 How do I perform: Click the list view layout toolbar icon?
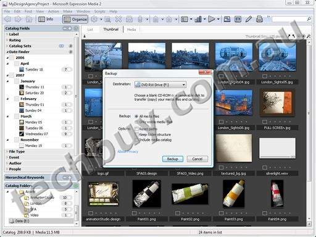tap(185, 19)
